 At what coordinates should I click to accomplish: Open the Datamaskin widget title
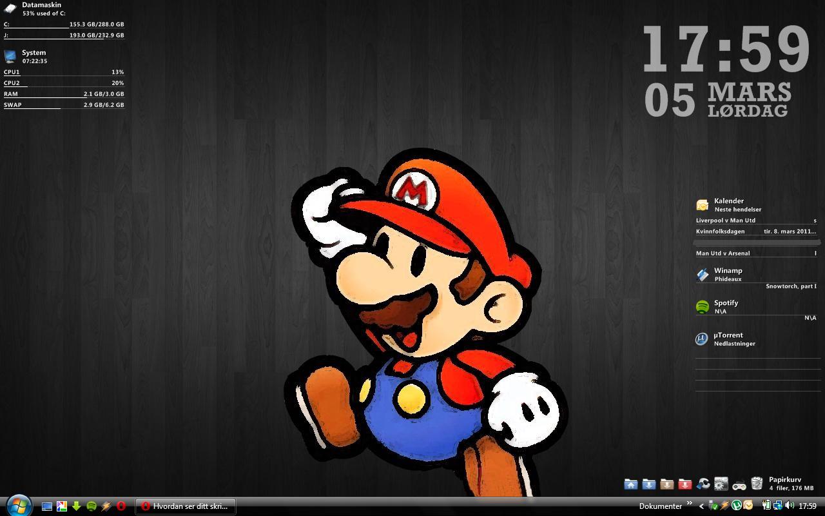(42, 5)
